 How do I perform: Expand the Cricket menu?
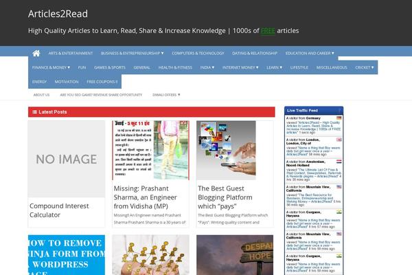tap(365, 67)
